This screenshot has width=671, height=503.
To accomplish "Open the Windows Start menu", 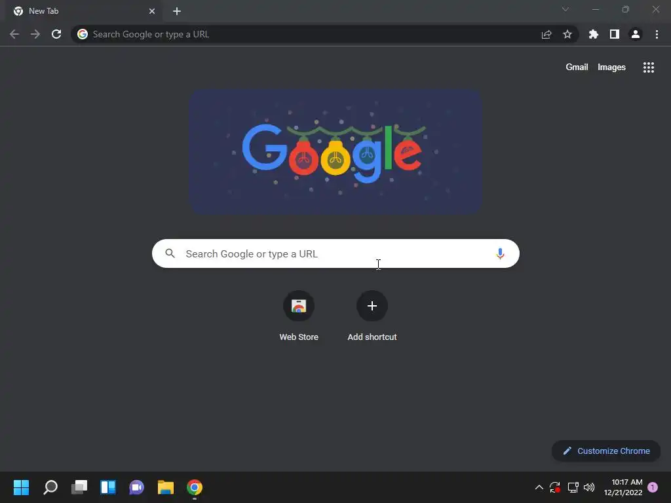I will (22, 487).
